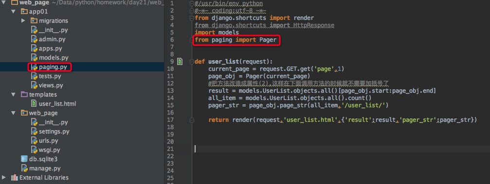Click the 'coding:utf-8' comment line

tap(230, 11)
